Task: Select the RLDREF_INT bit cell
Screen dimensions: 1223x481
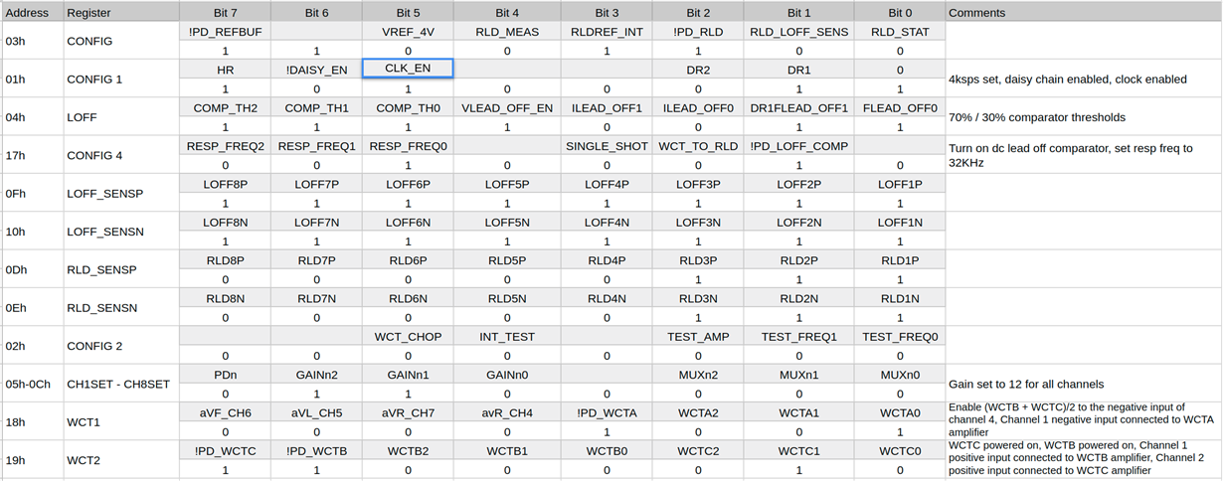Action: 608,32
